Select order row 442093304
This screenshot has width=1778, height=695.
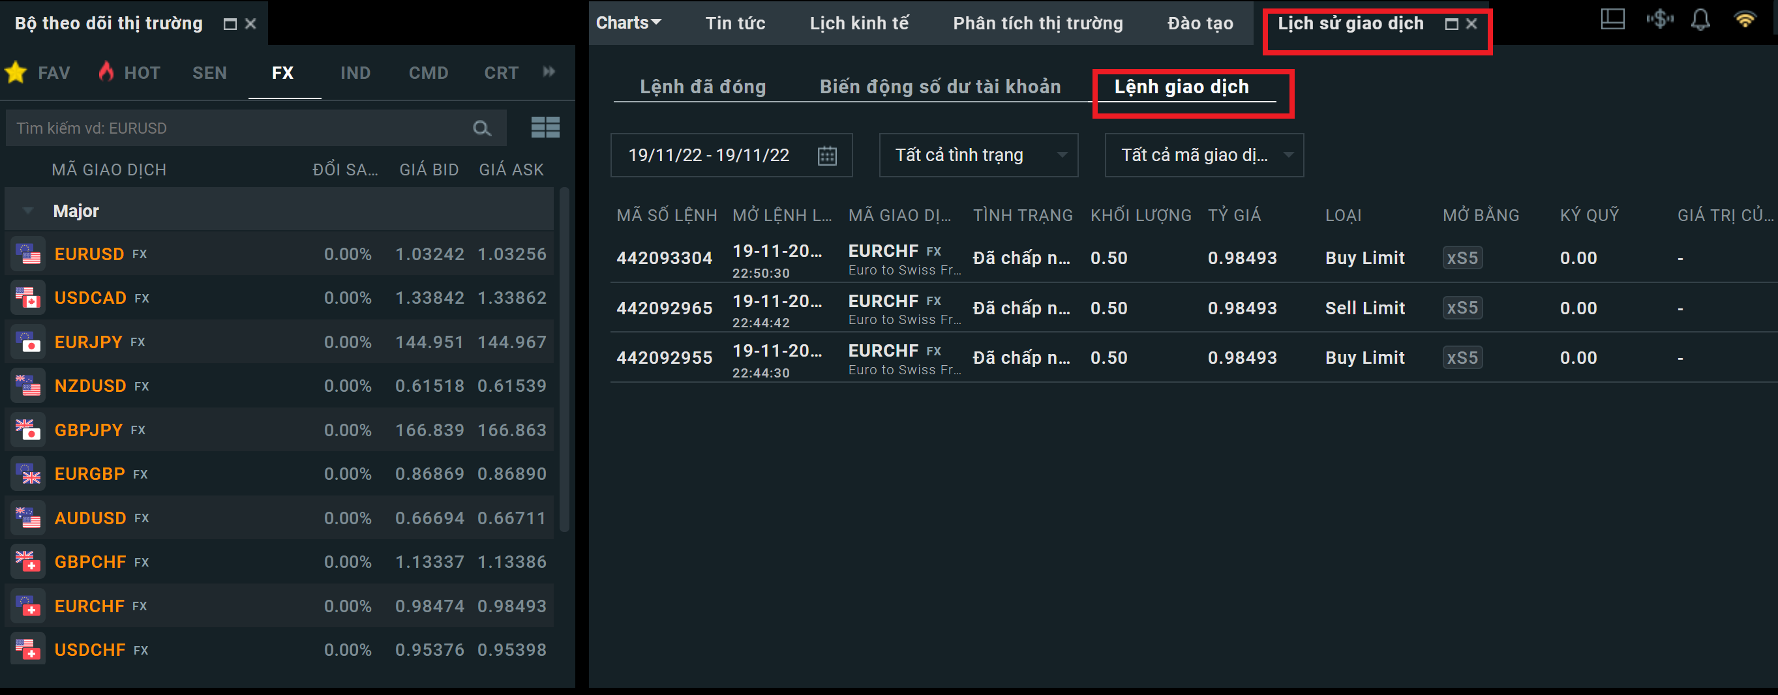click(x=1194, y=258)
